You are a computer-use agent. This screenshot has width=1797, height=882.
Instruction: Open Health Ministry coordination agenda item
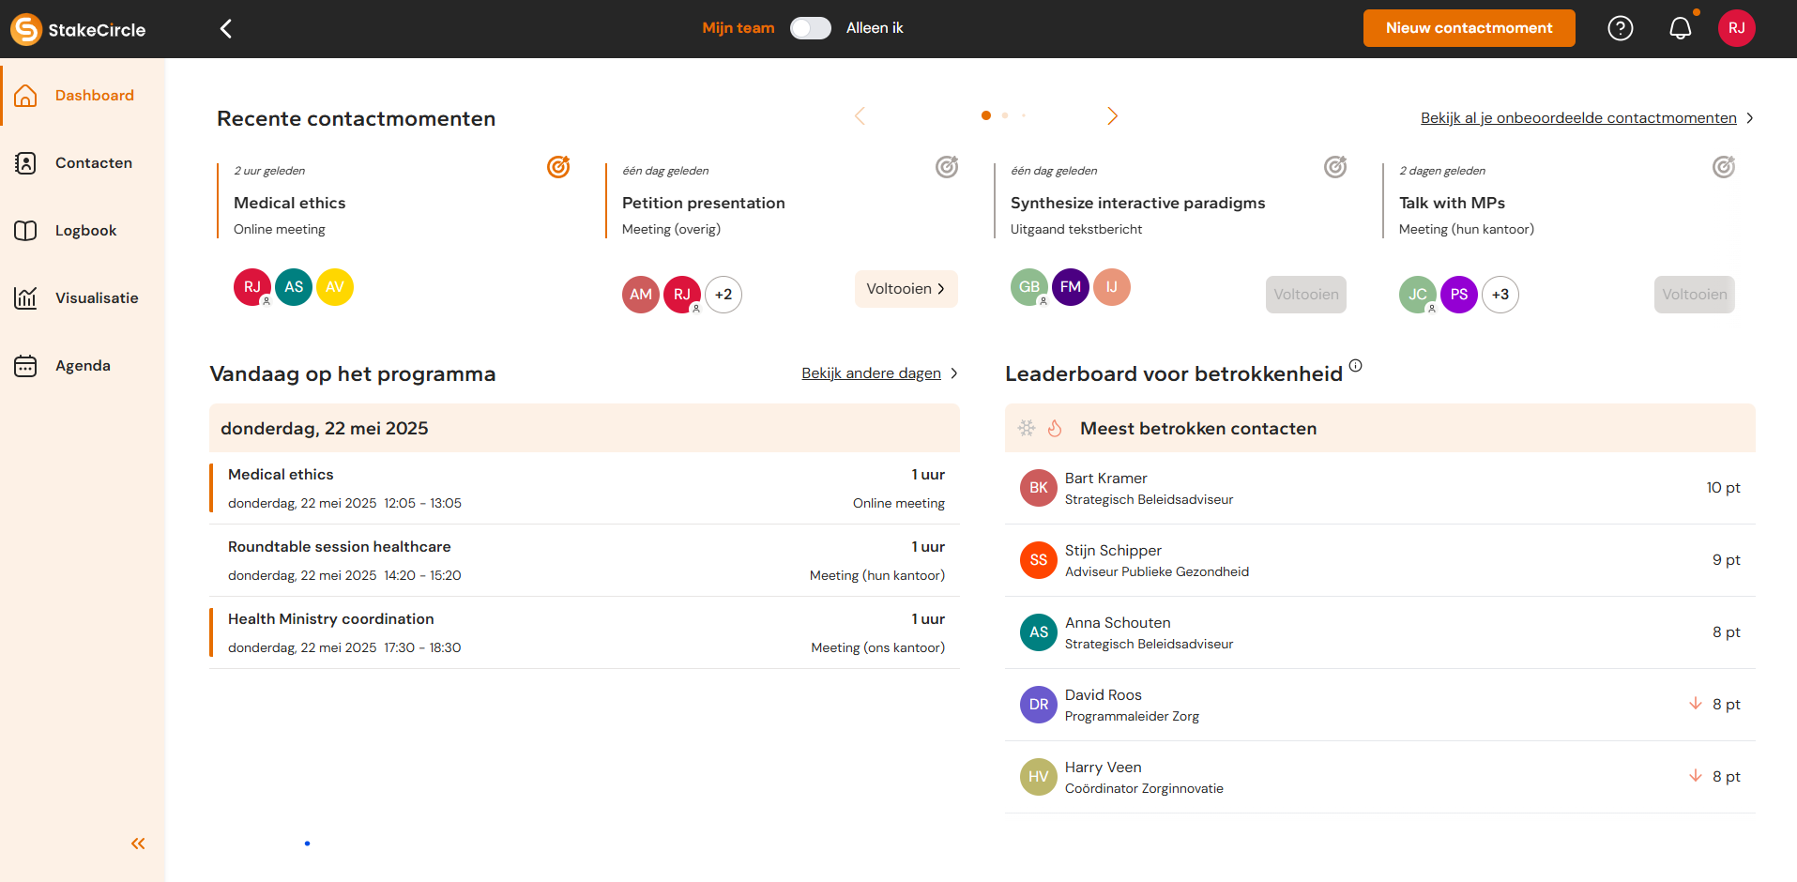tap(585, 633)
